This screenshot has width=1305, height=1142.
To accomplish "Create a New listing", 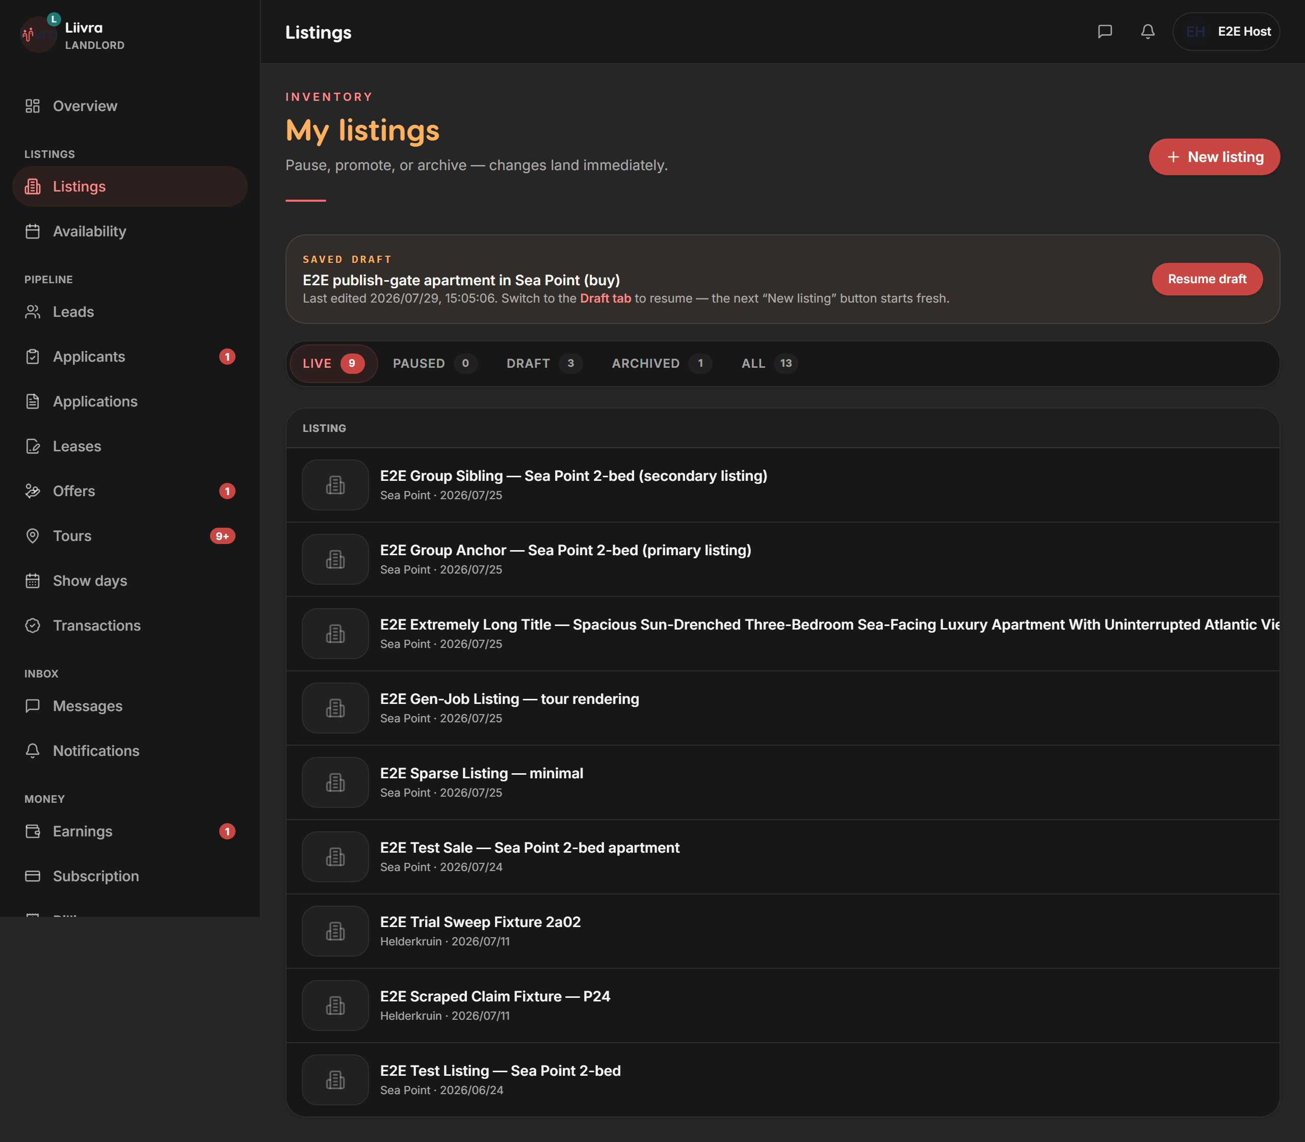I will [1214, 157].
